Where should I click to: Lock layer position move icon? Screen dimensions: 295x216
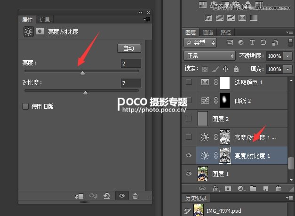point(225,69)
